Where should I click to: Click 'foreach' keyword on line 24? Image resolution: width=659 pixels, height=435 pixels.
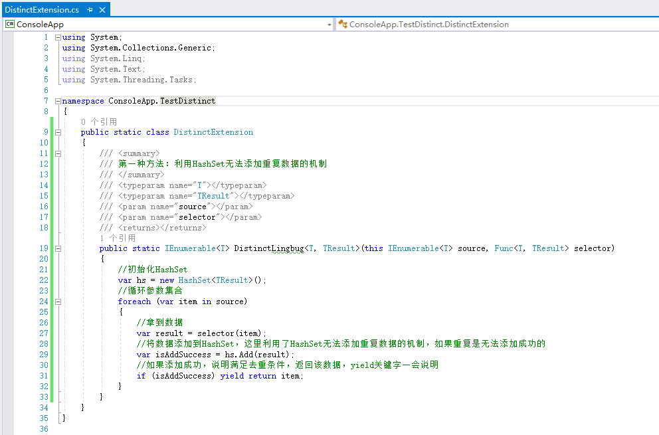[x=134, y=302]
